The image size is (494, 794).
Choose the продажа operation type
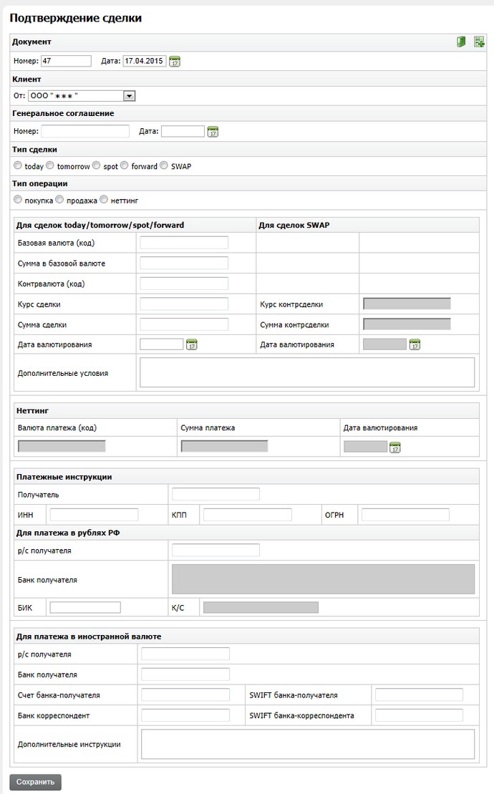tap(59, 200)
